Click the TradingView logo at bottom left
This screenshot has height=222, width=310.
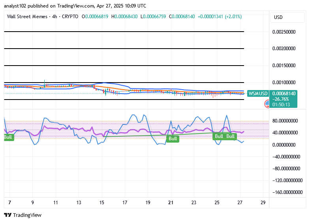tap(23, 215)
